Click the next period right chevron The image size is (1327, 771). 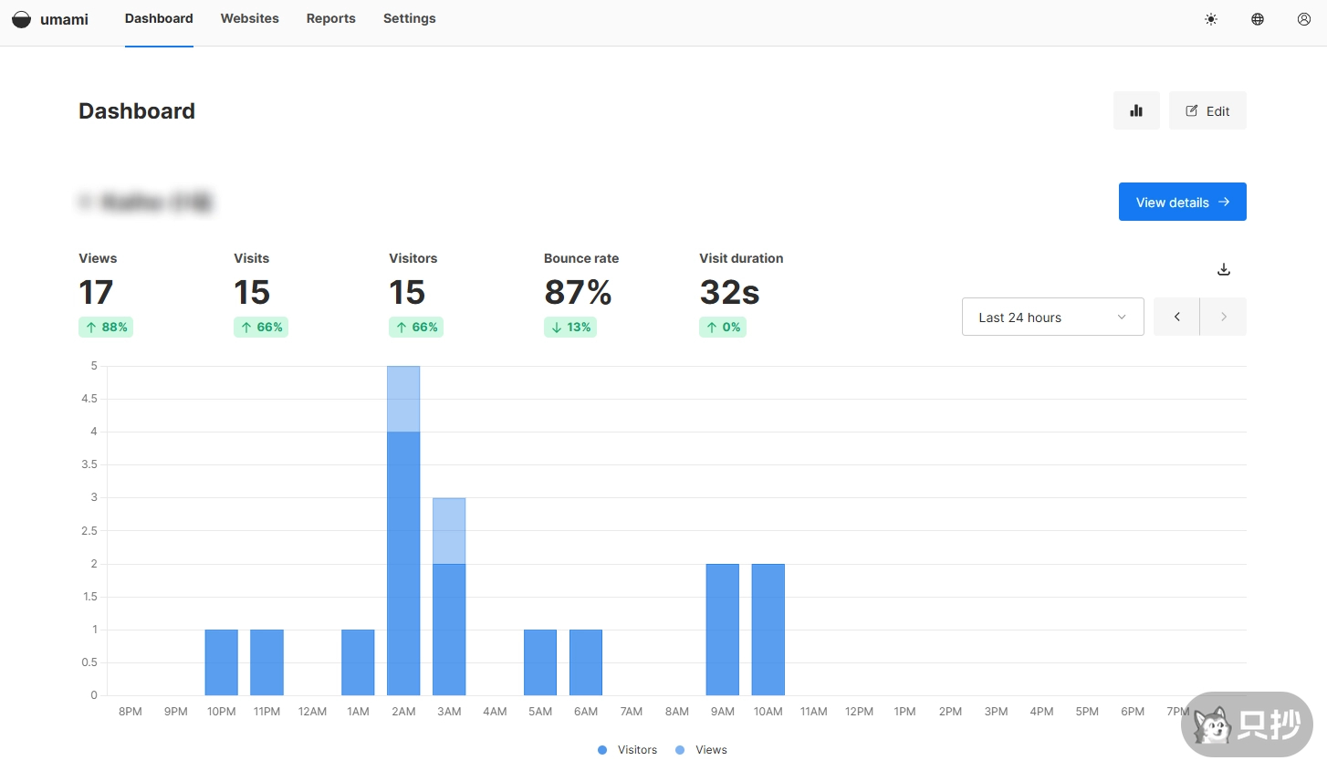click(x=1223, y=317)
